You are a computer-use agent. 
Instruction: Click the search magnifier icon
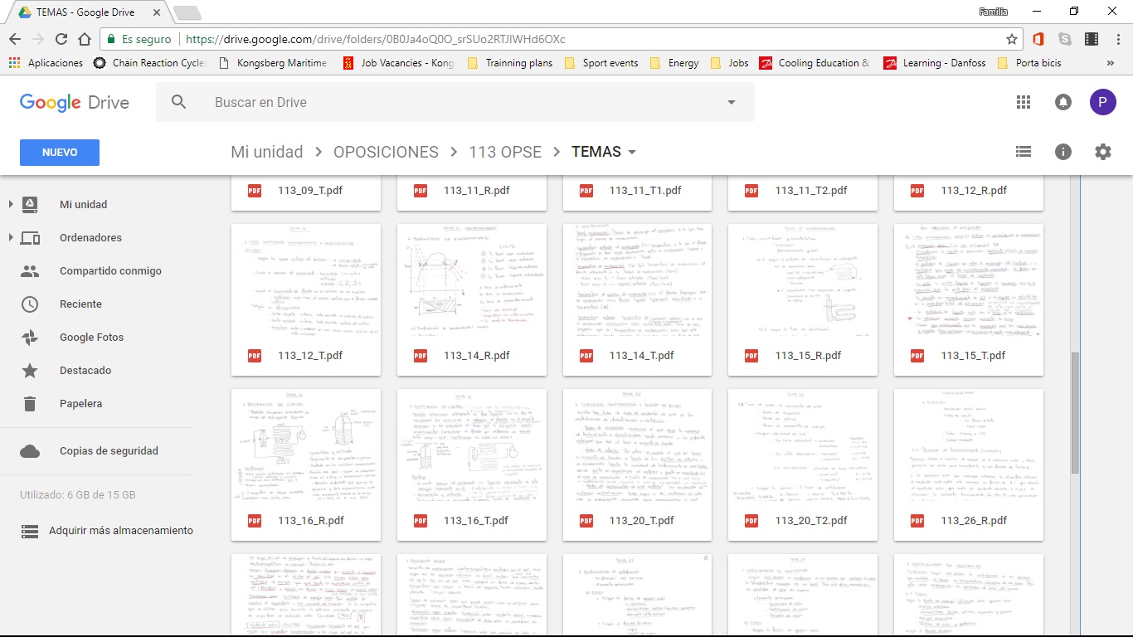[x=178, y=102]
